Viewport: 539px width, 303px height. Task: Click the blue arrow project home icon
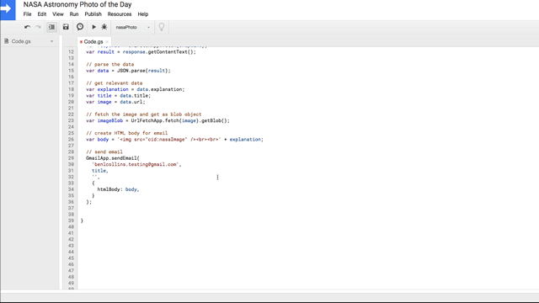coord(7,9)
